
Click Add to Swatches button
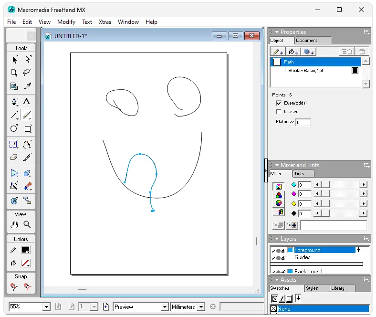point(292,225)
